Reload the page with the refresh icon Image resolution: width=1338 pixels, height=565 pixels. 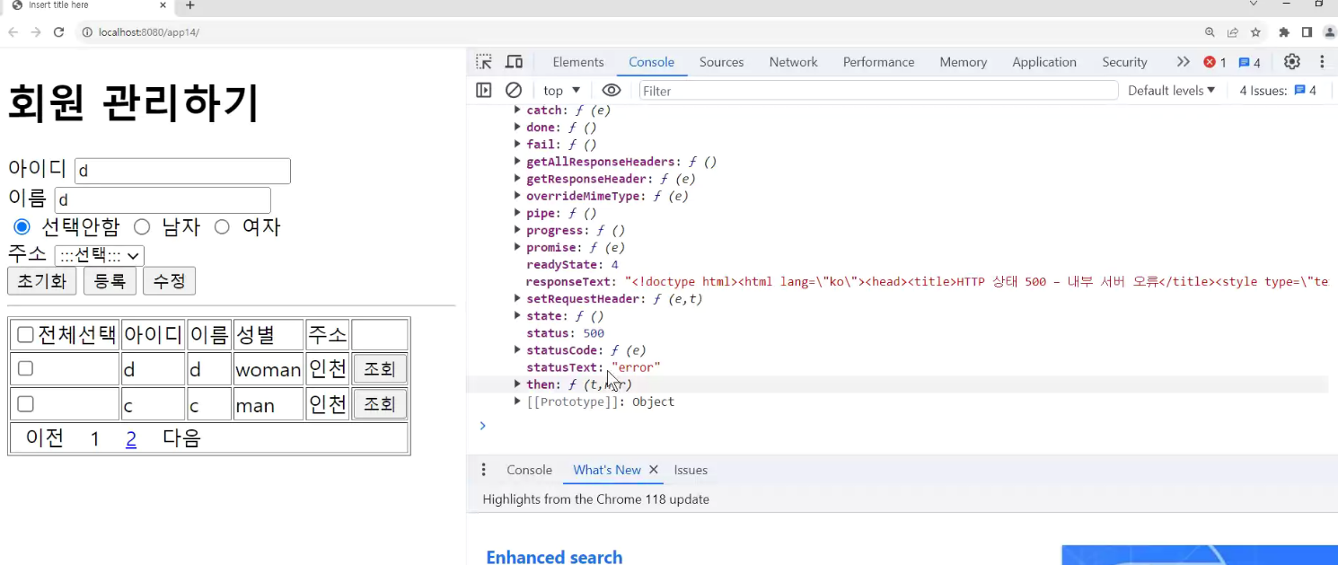(x=59, y=32)
